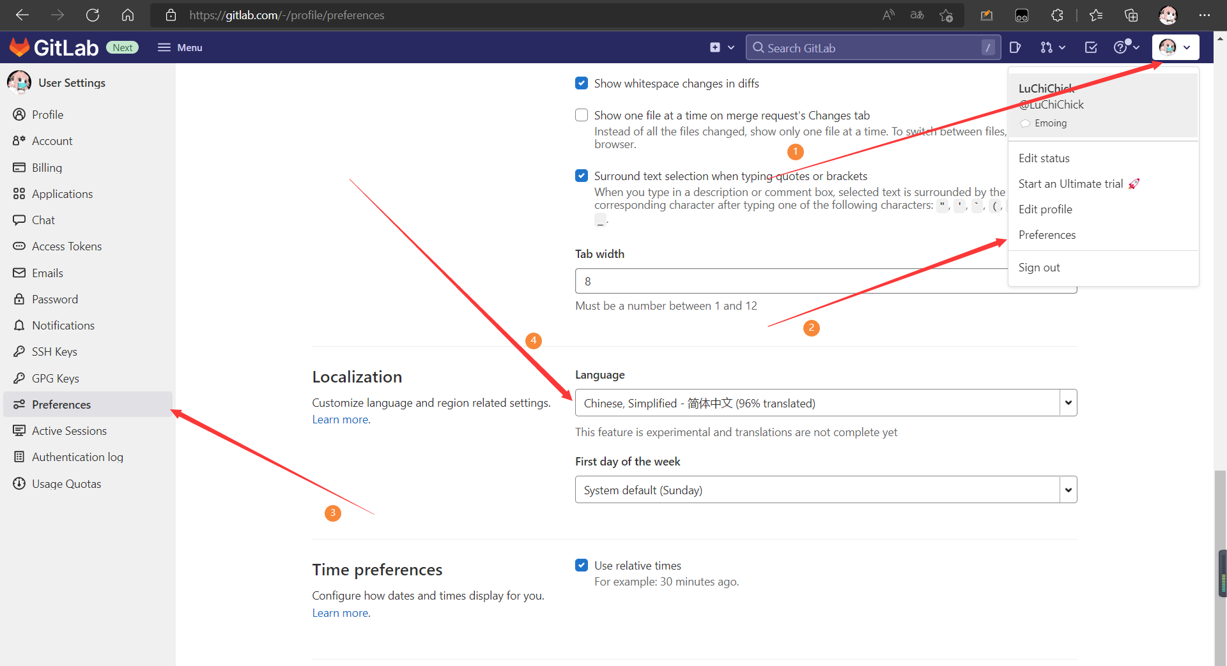Click the browser translate icon

pos(917,15)
